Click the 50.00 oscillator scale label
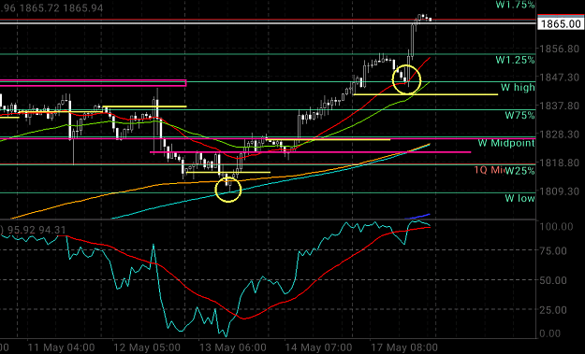 (553, 280)
